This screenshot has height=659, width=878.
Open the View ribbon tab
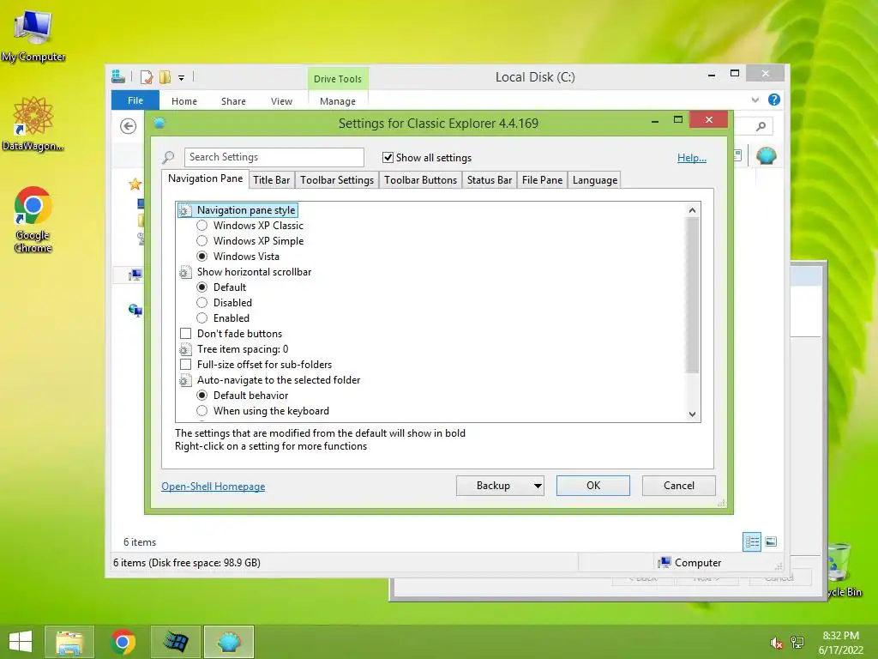pos(281,101)
